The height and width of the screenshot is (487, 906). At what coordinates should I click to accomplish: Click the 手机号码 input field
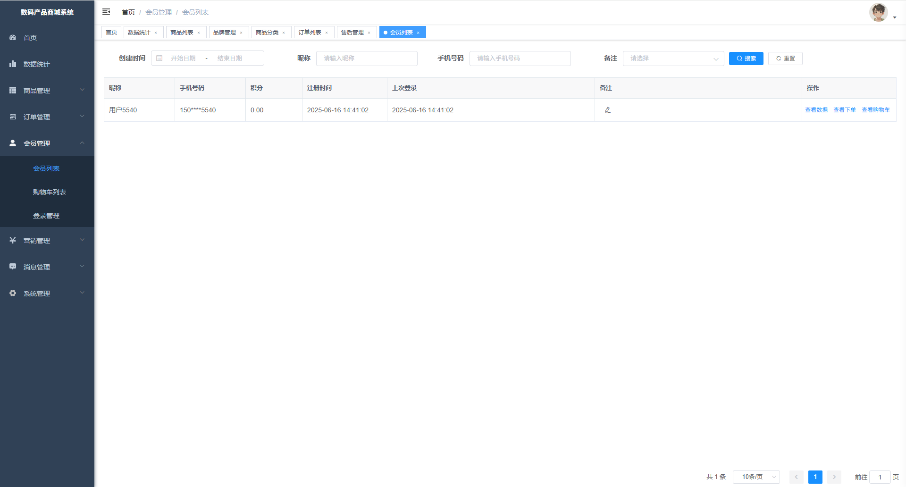520,59
